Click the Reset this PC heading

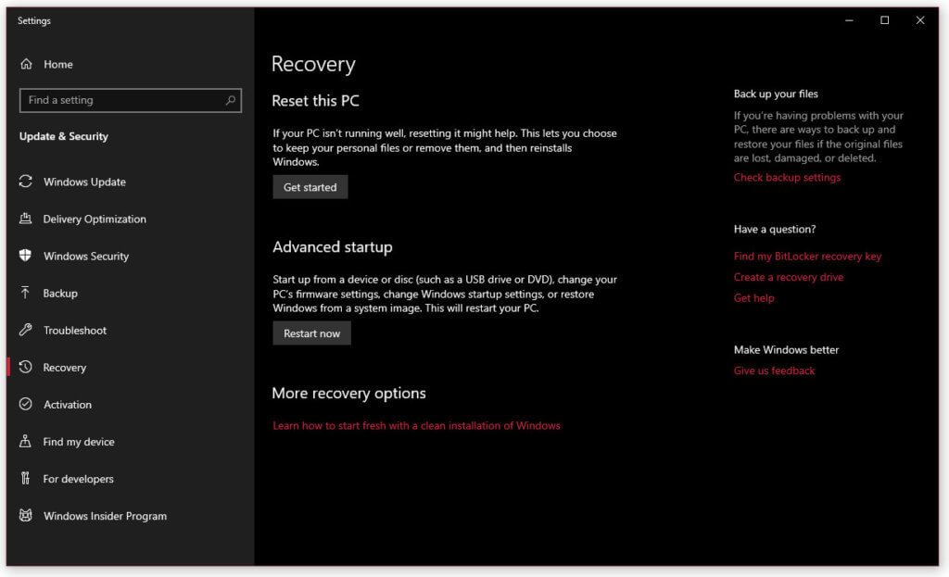pos(315,101)
